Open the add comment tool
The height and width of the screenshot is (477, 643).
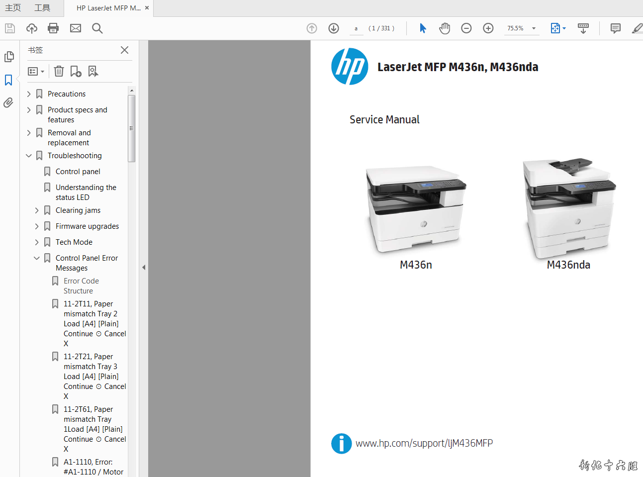point(615,28)
